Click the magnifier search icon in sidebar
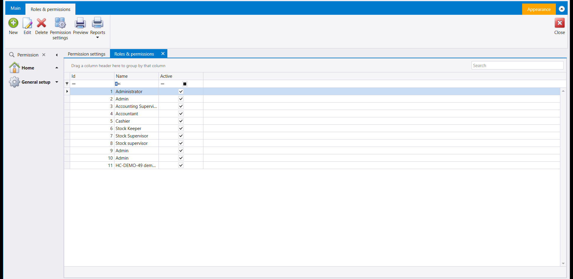This screenshot has width=573, height=279. 12,55
